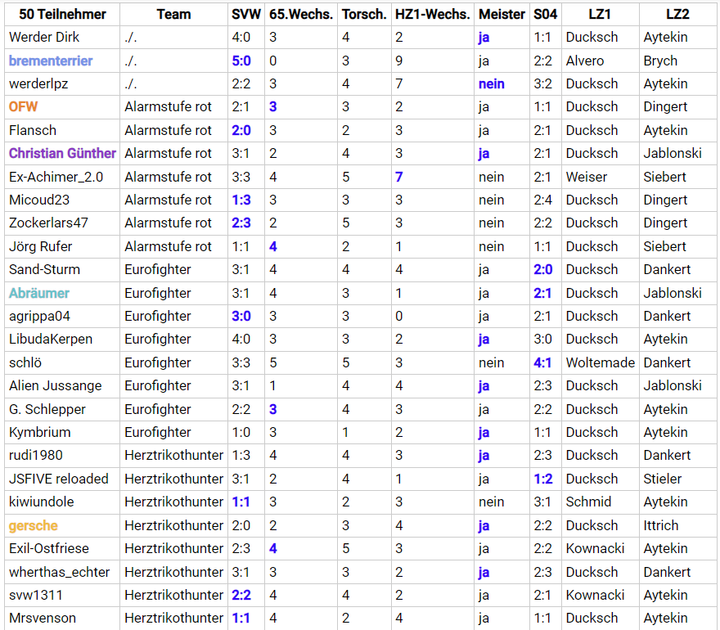Click 'Herztrikothunter' team in rudi1980 row
720x630 pixels.
173,455
